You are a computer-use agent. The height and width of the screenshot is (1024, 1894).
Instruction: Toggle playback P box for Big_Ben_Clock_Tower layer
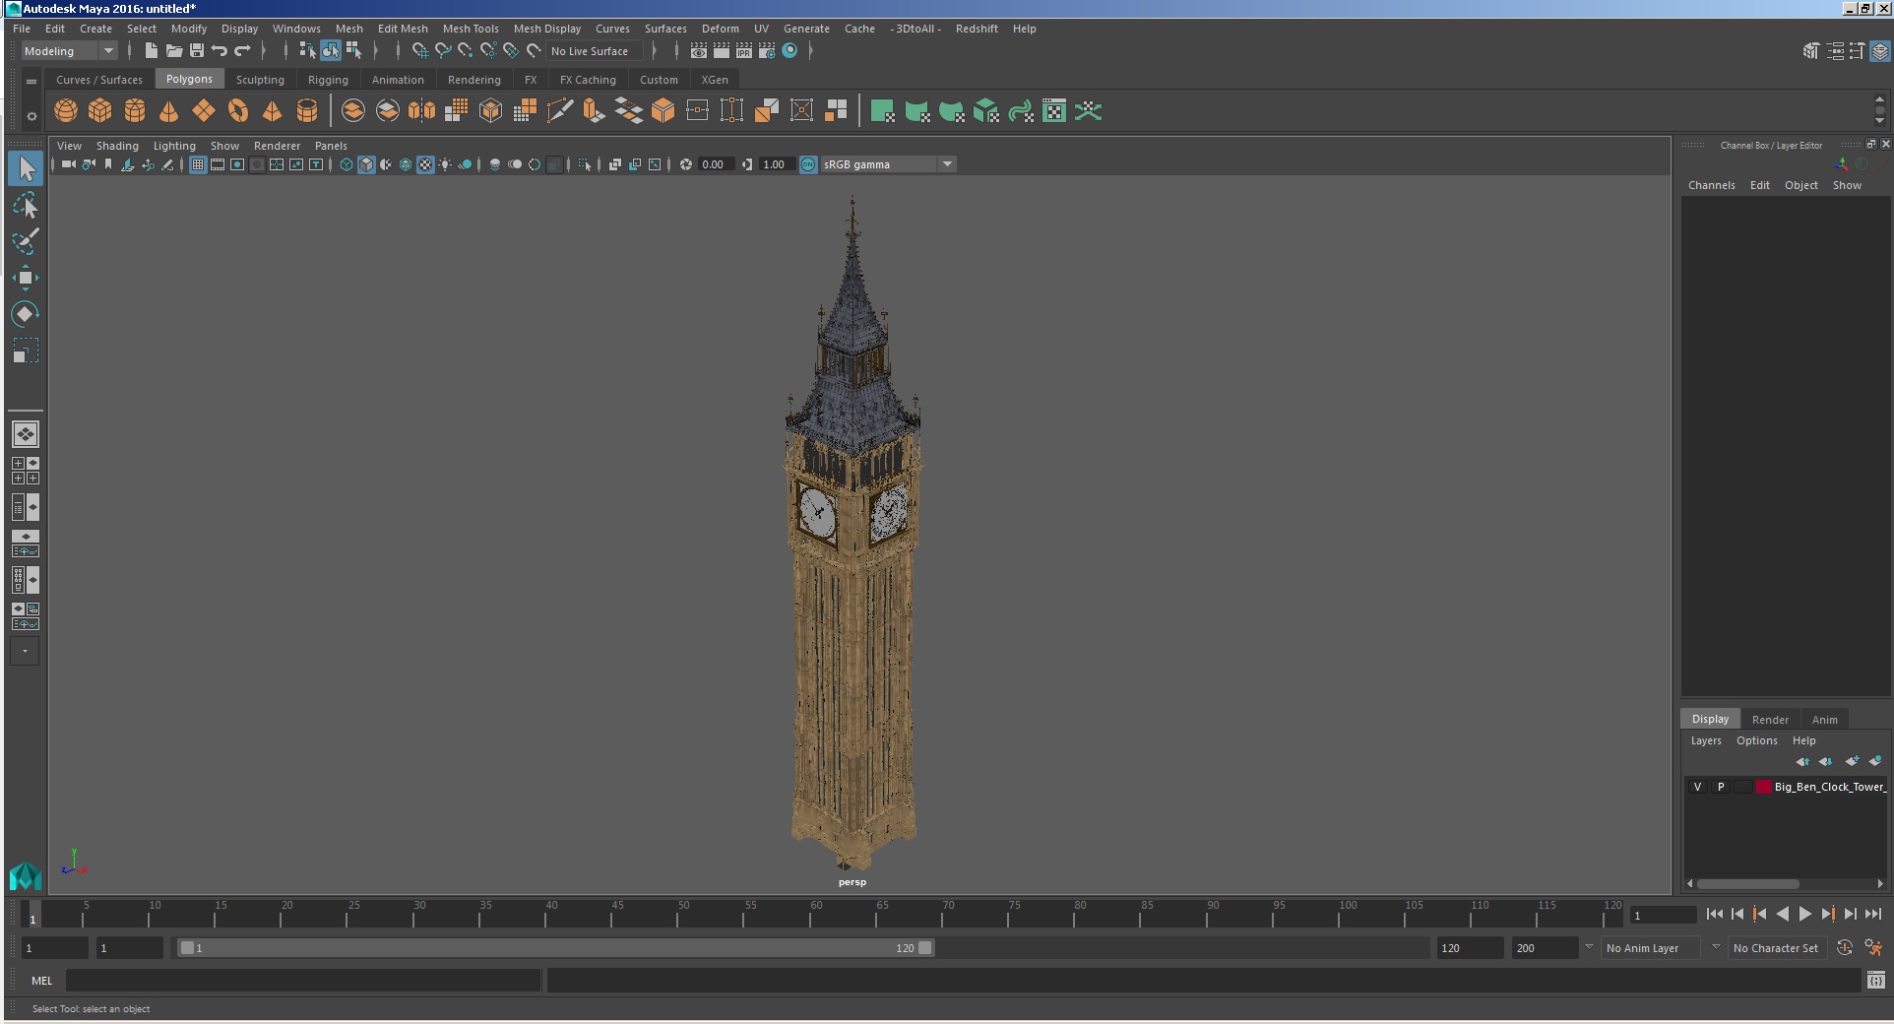click(x=1721, y=787)
